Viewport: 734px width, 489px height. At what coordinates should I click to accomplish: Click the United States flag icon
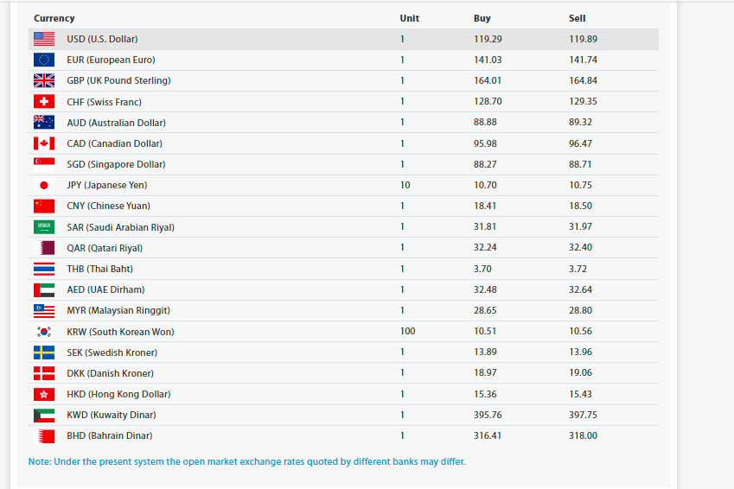[44, 39]
